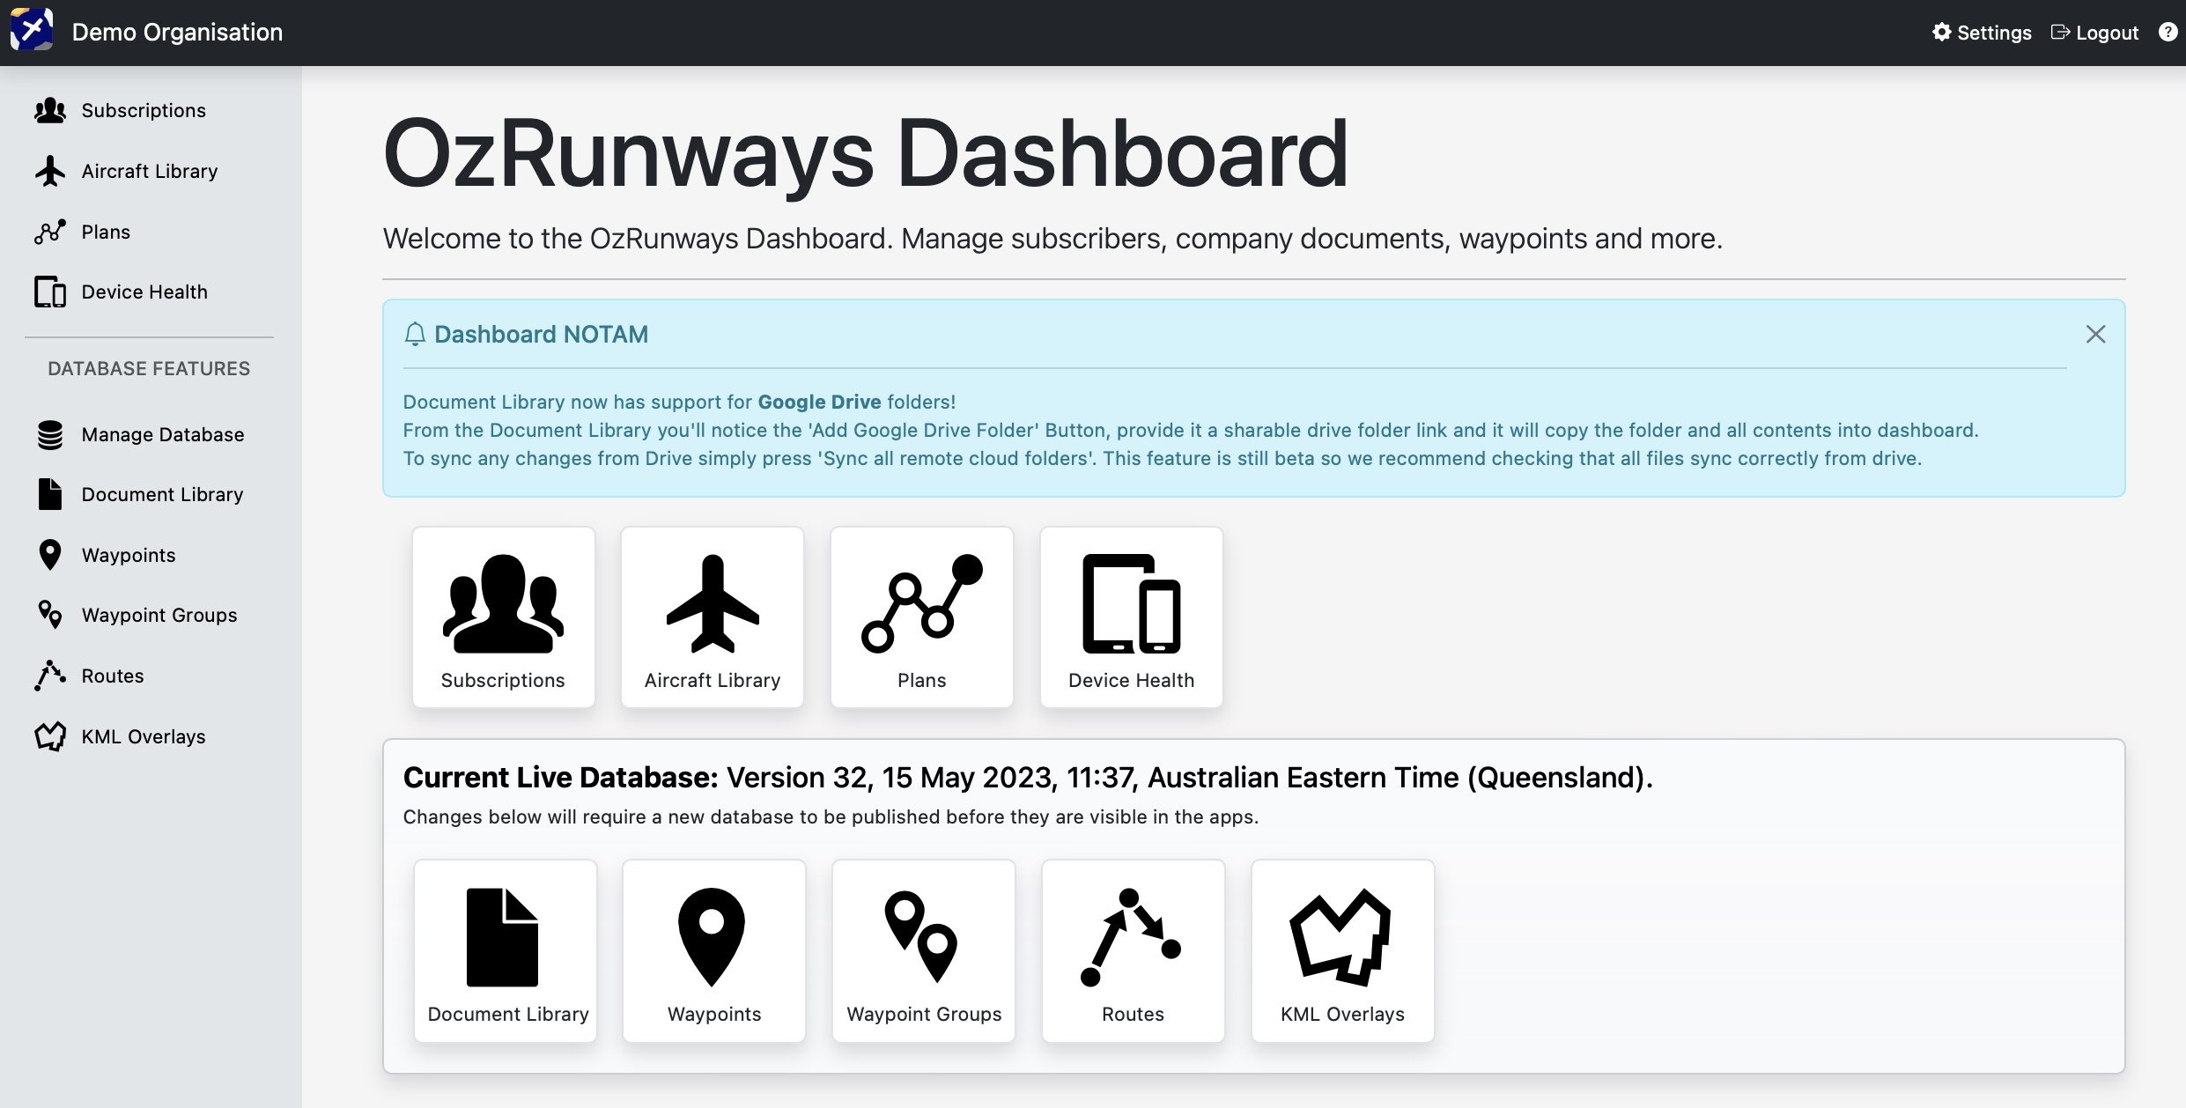
Task: Click Subscriptions label on dashboard card
Action: tap(503, 680)
